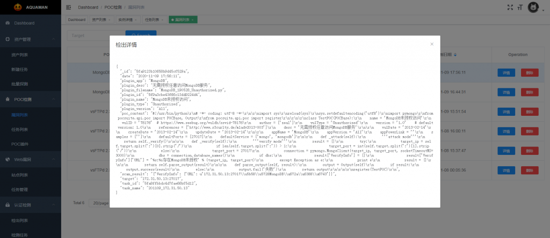Click 详情 for the 16:44:31 row
The width and height of the screenshot is (550, 238).
(506, 92)
